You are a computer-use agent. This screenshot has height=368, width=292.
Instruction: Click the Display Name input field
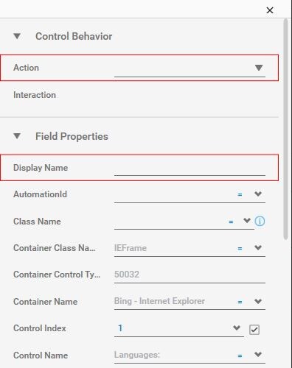click(x=190, y=169)
